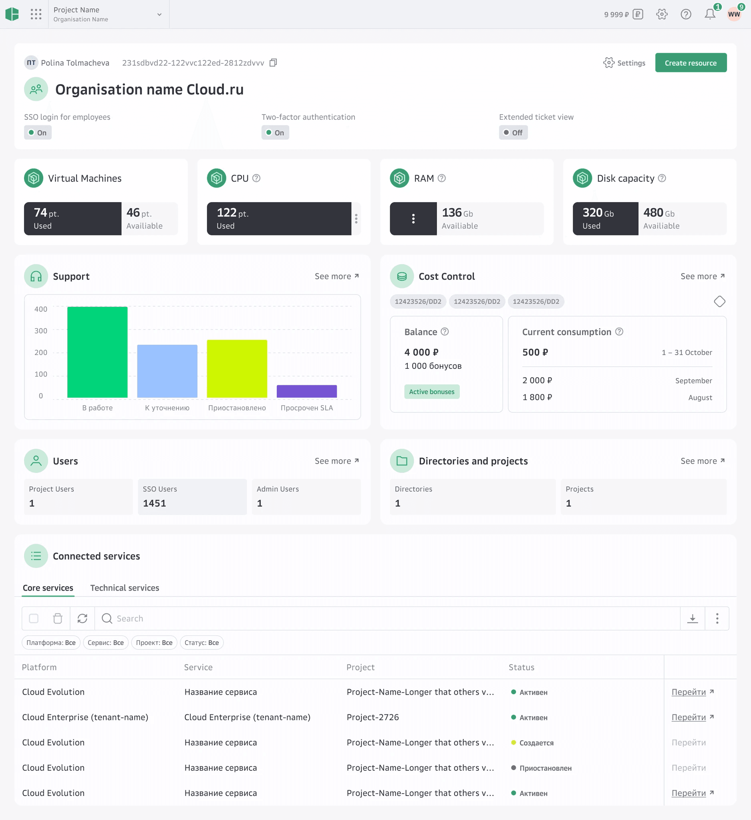
Task: Click the Cost Control coins icon
Action: (x=402, y=276)
